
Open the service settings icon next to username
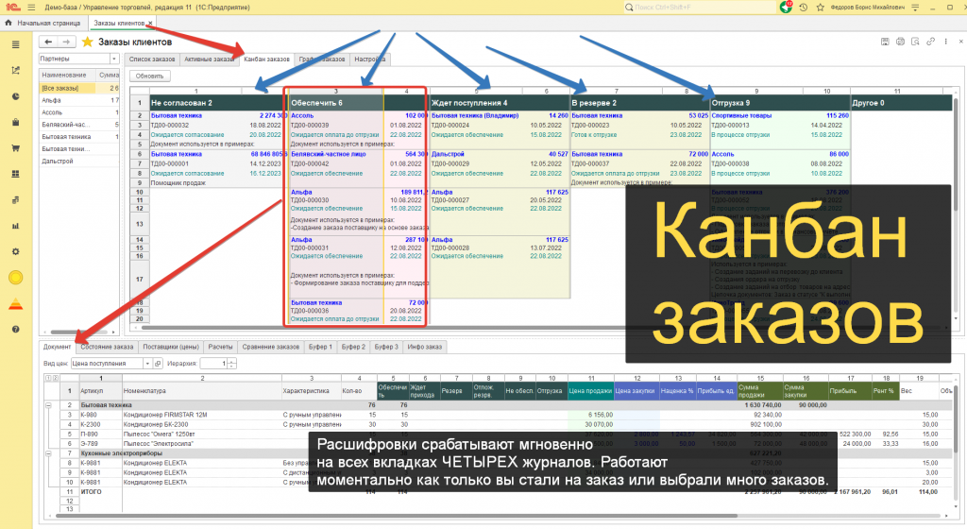coord(915,8)
